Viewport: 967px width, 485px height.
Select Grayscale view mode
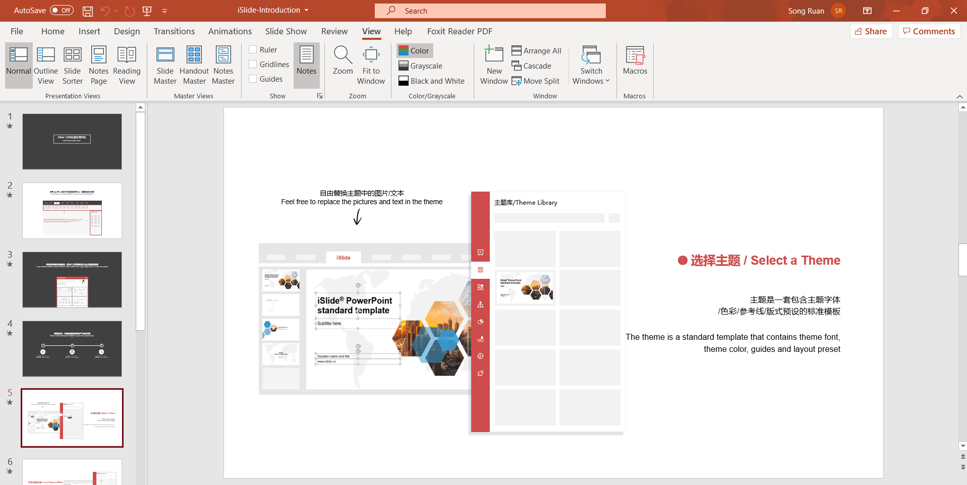tap(421, 66)
